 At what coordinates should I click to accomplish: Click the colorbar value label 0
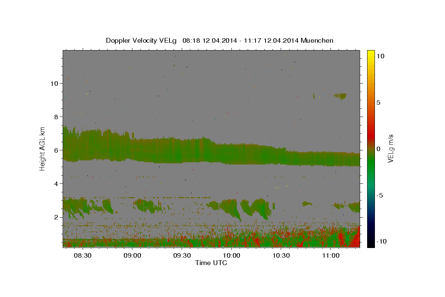pyautogui.click(x=378, y=149)
